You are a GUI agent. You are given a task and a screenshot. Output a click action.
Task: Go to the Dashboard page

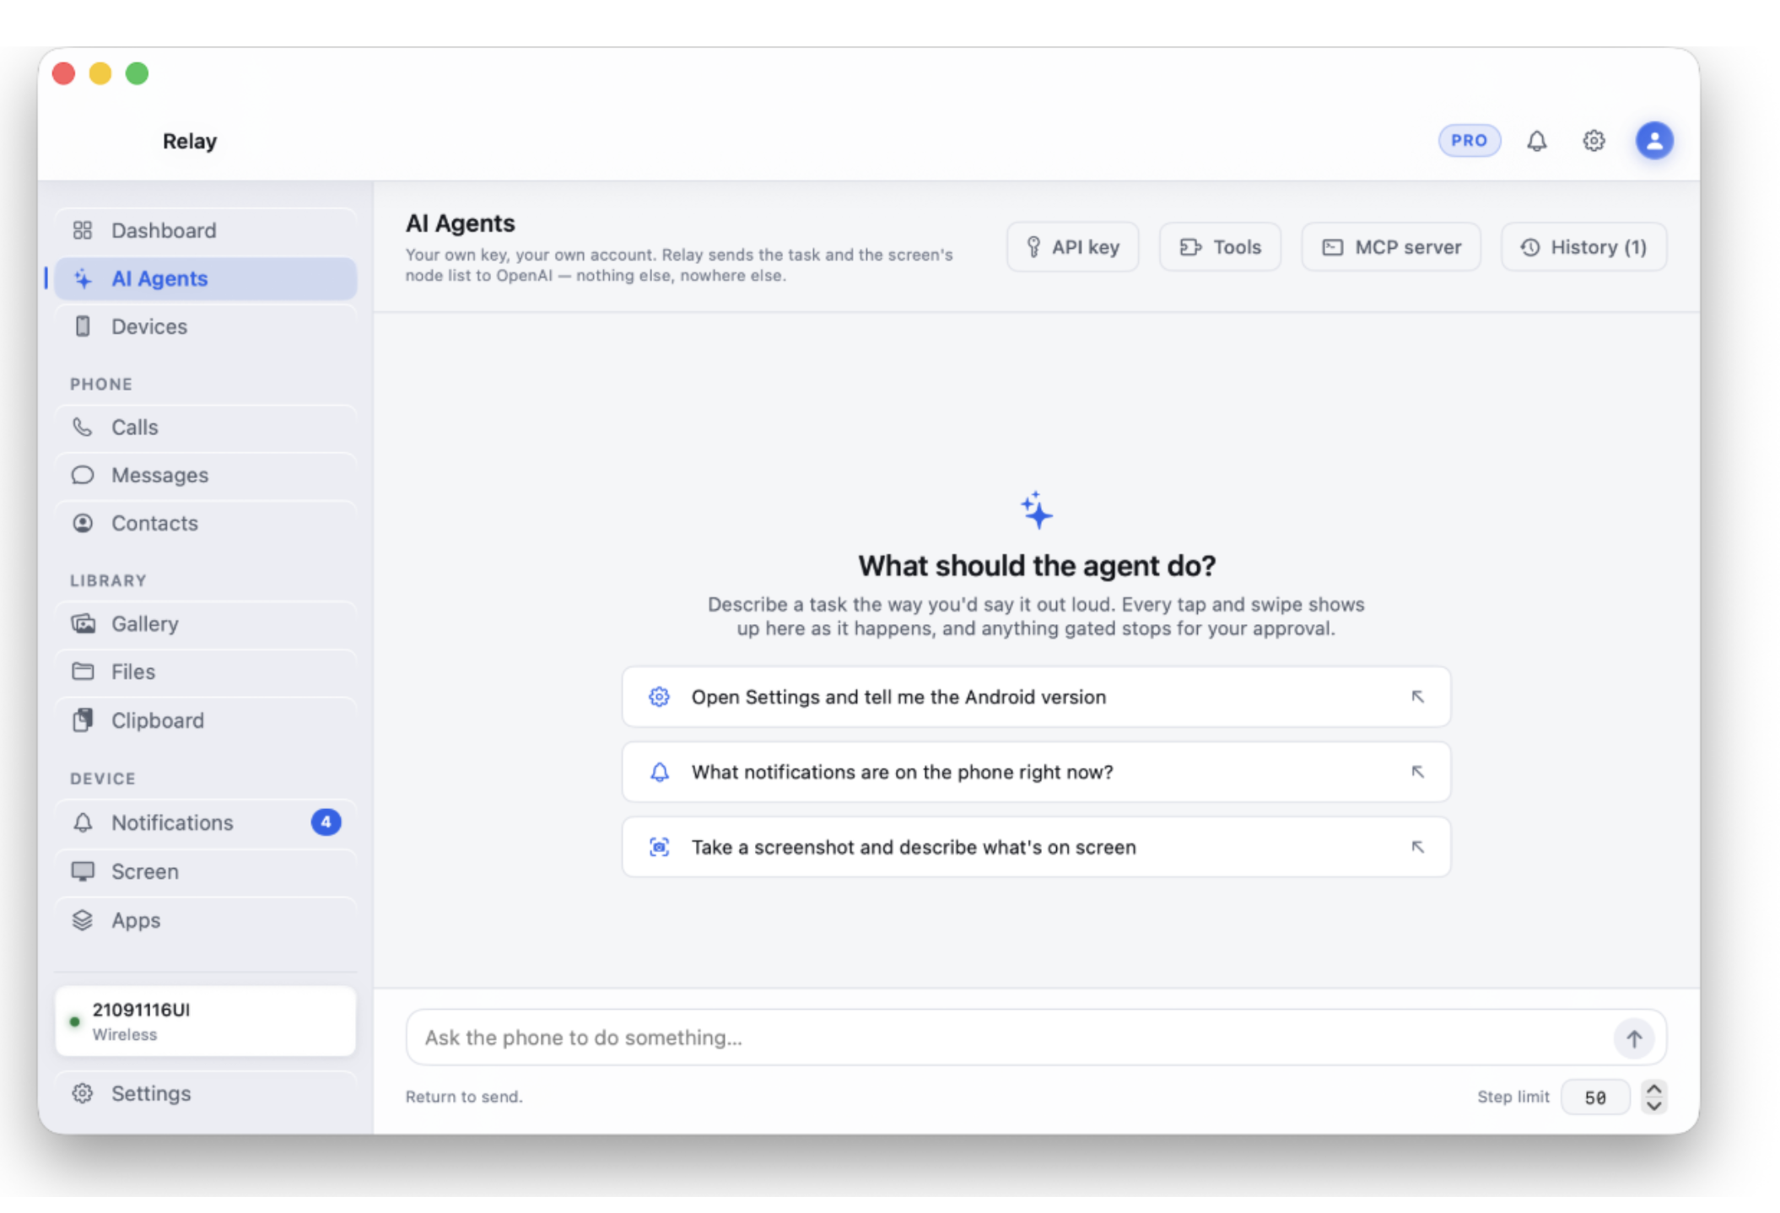(x=206, y=230)
